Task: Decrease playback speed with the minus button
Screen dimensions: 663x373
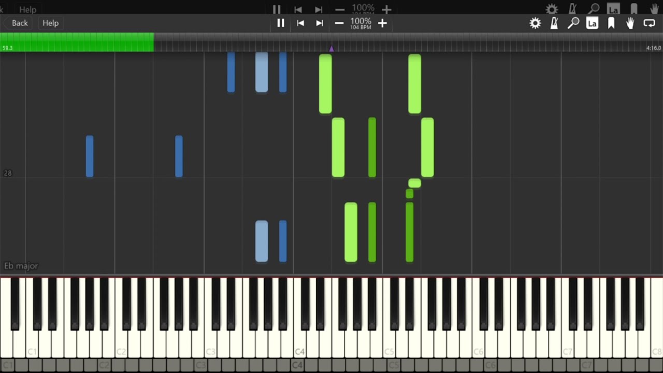Action: click(x=339, y=23)
